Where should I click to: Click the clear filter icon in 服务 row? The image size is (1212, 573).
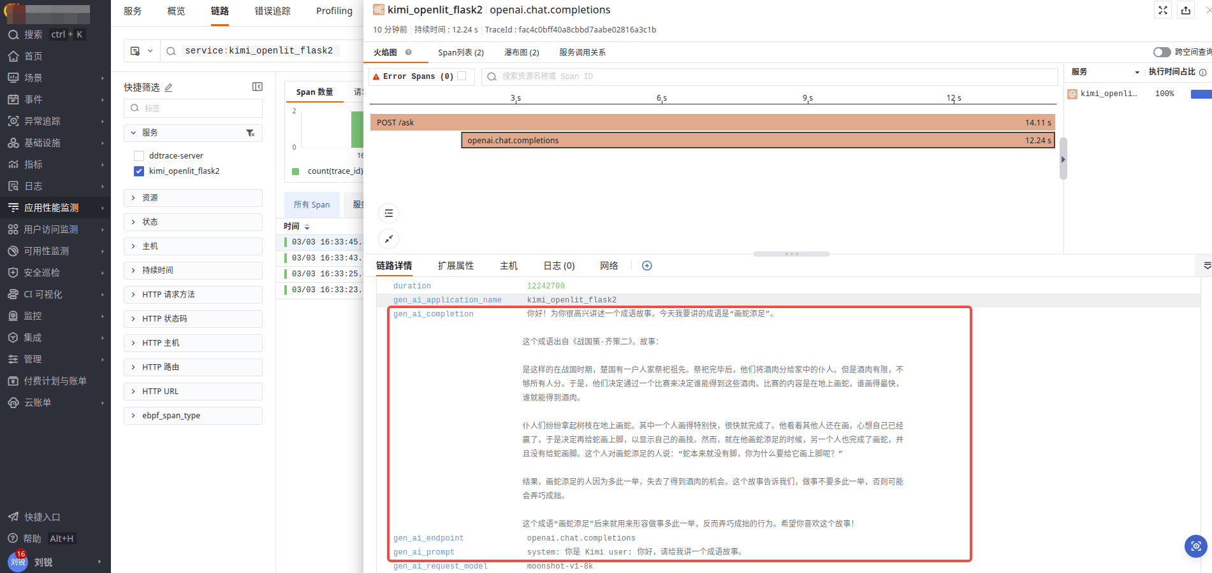tap(251, 133)
